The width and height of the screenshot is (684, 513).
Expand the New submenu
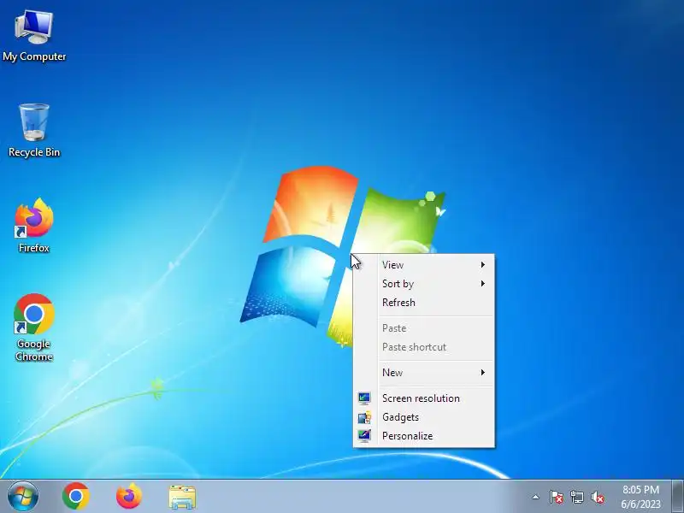[x=423, y=373]
